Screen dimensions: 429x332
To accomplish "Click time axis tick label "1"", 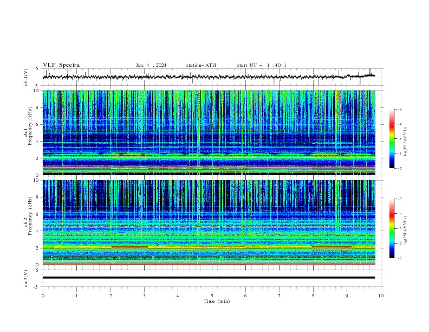I will point(76,296).
